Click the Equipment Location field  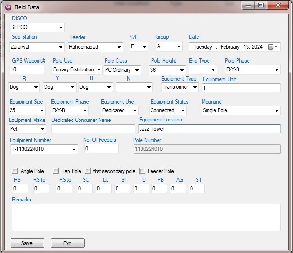coord(209,129)
